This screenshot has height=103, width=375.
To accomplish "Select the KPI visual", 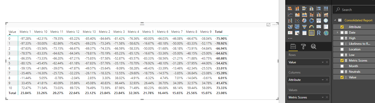I will (290, 33).
